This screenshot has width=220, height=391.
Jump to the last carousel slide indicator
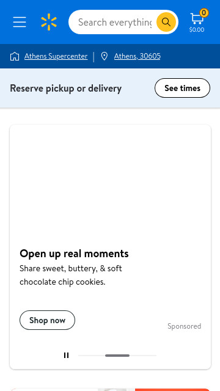click(x=143, y=356)
